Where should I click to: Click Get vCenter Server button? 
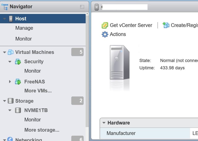point(127,25)
